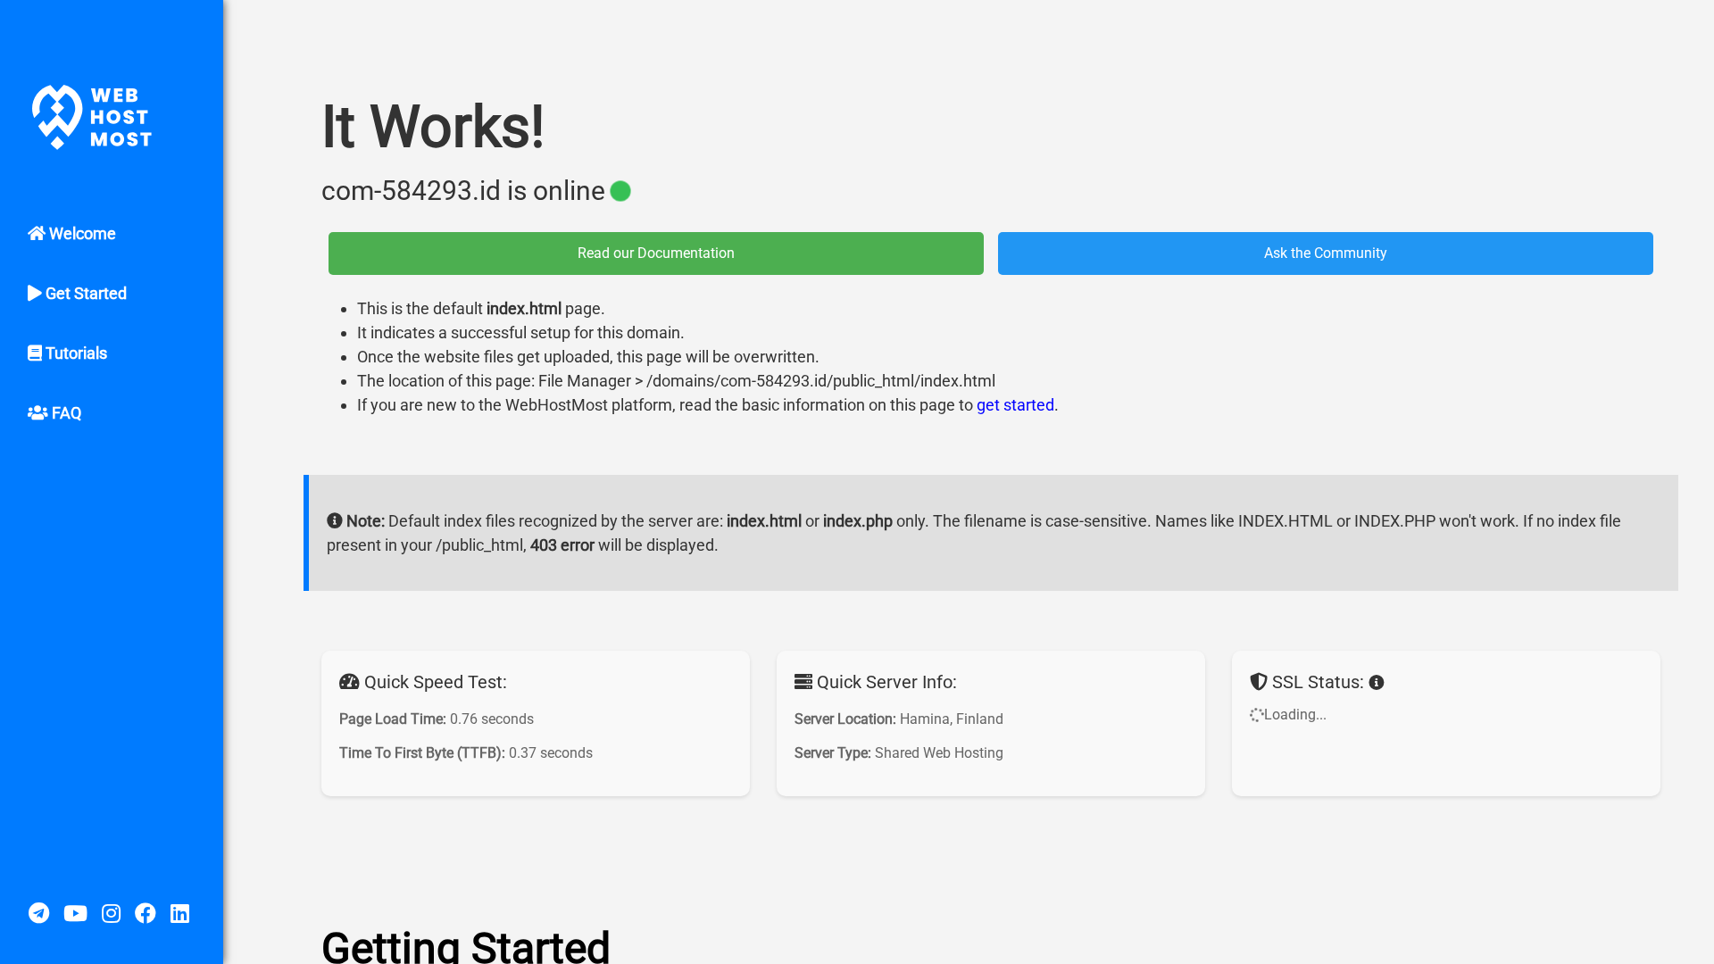Click the SSL Status info icon
Screen dimensions: 1714x964
coord(1377,683)
